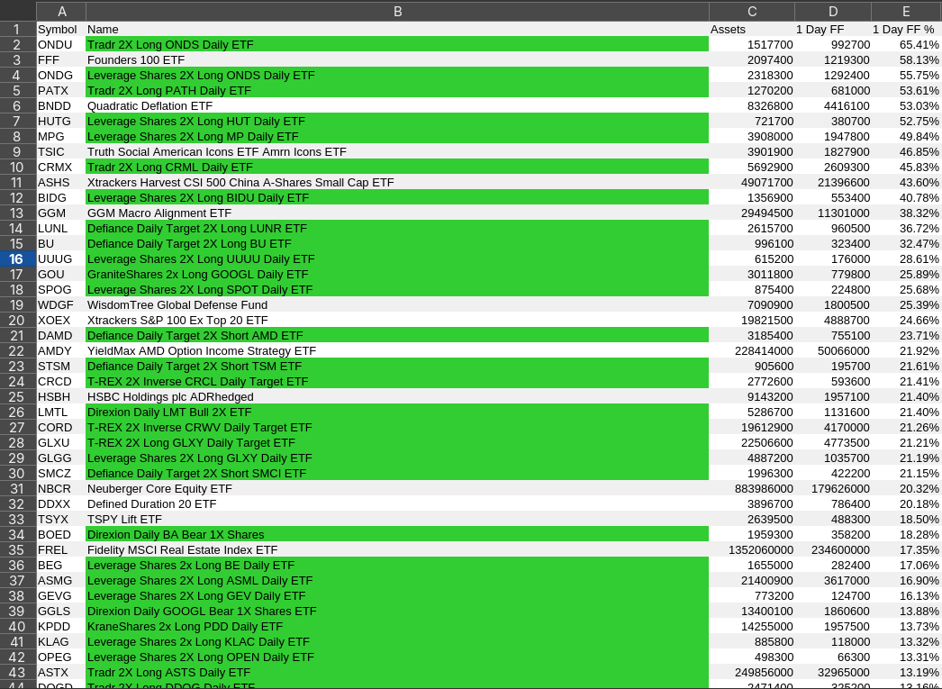Select cell with symbol ONDU
Image resolution: width=942 pixels, height=689 pixels.
pos(61,44)
